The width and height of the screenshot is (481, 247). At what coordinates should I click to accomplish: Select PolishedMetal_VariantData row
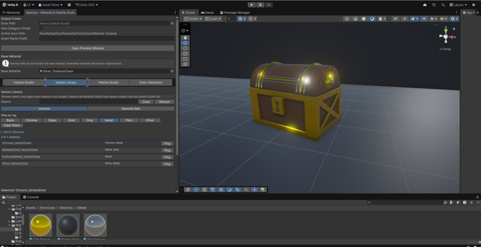87,157
